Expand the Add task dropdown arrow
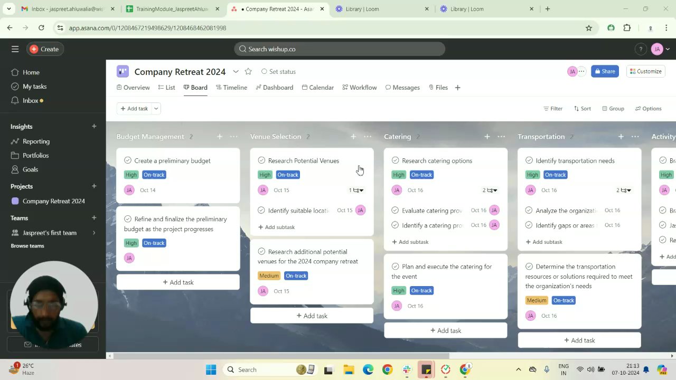The height and width of the screenshot is (380, 676). click(x=156, y=108)
